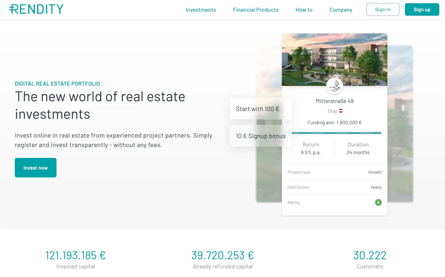Open the Investments menu

pyautogui.click(x=201, y=10)
